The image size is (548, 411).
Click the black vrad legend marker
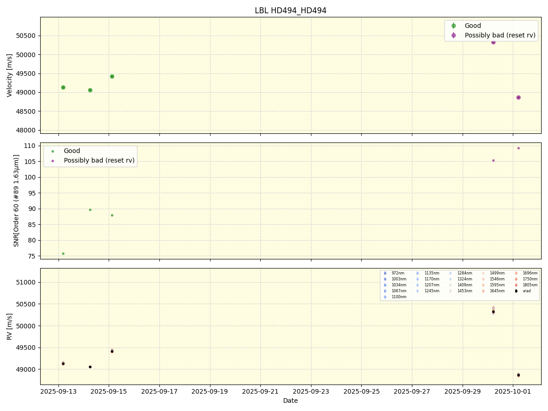(x=516, y=291)
